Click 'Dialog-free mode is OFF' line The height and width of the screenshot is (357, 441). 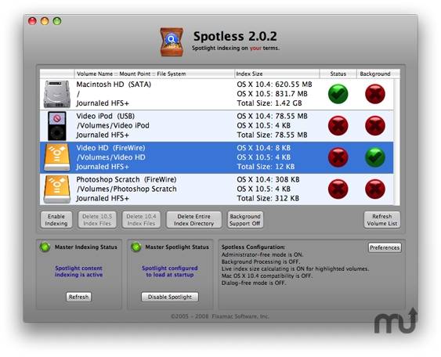(x=254, y=283)
